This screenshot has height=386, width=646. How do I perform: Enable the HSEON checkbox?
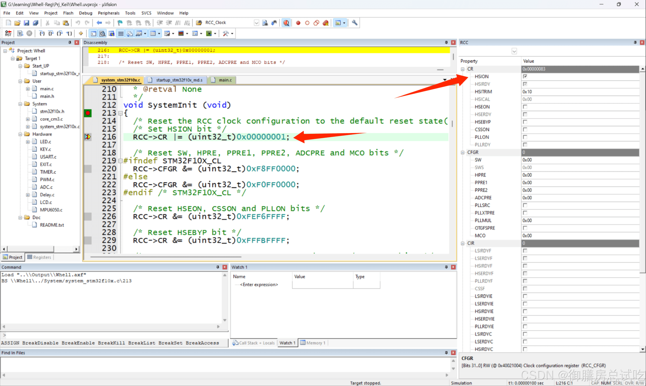pos(525,107)
